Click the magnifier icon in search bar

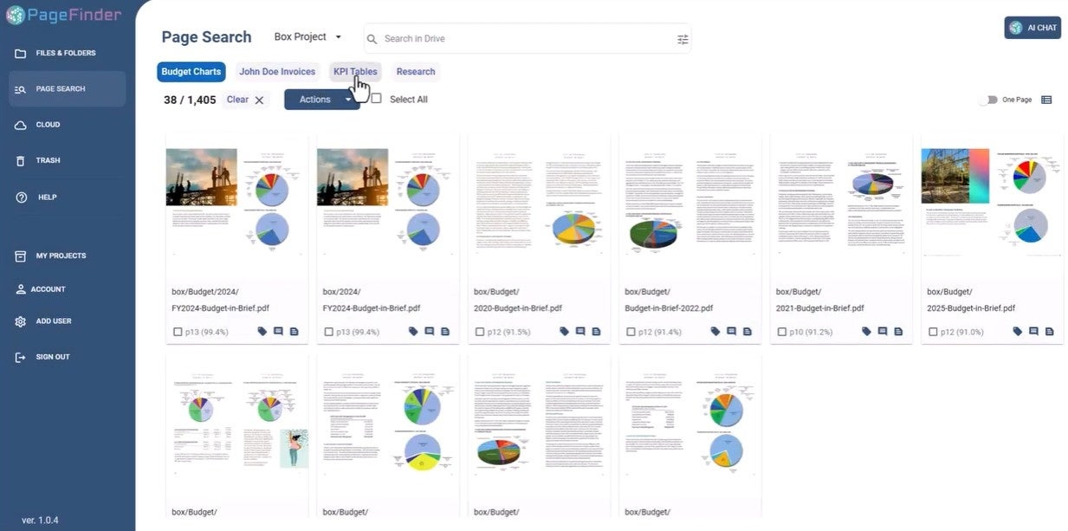click(x=372, y=39)
